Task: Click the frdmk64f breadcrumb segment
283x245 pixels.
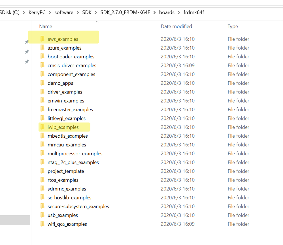Action: (x=194, y=12)
